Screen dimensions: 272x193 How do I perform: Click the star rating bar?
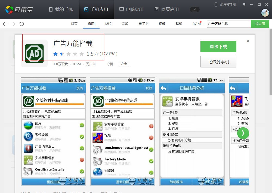pos(69,54)
